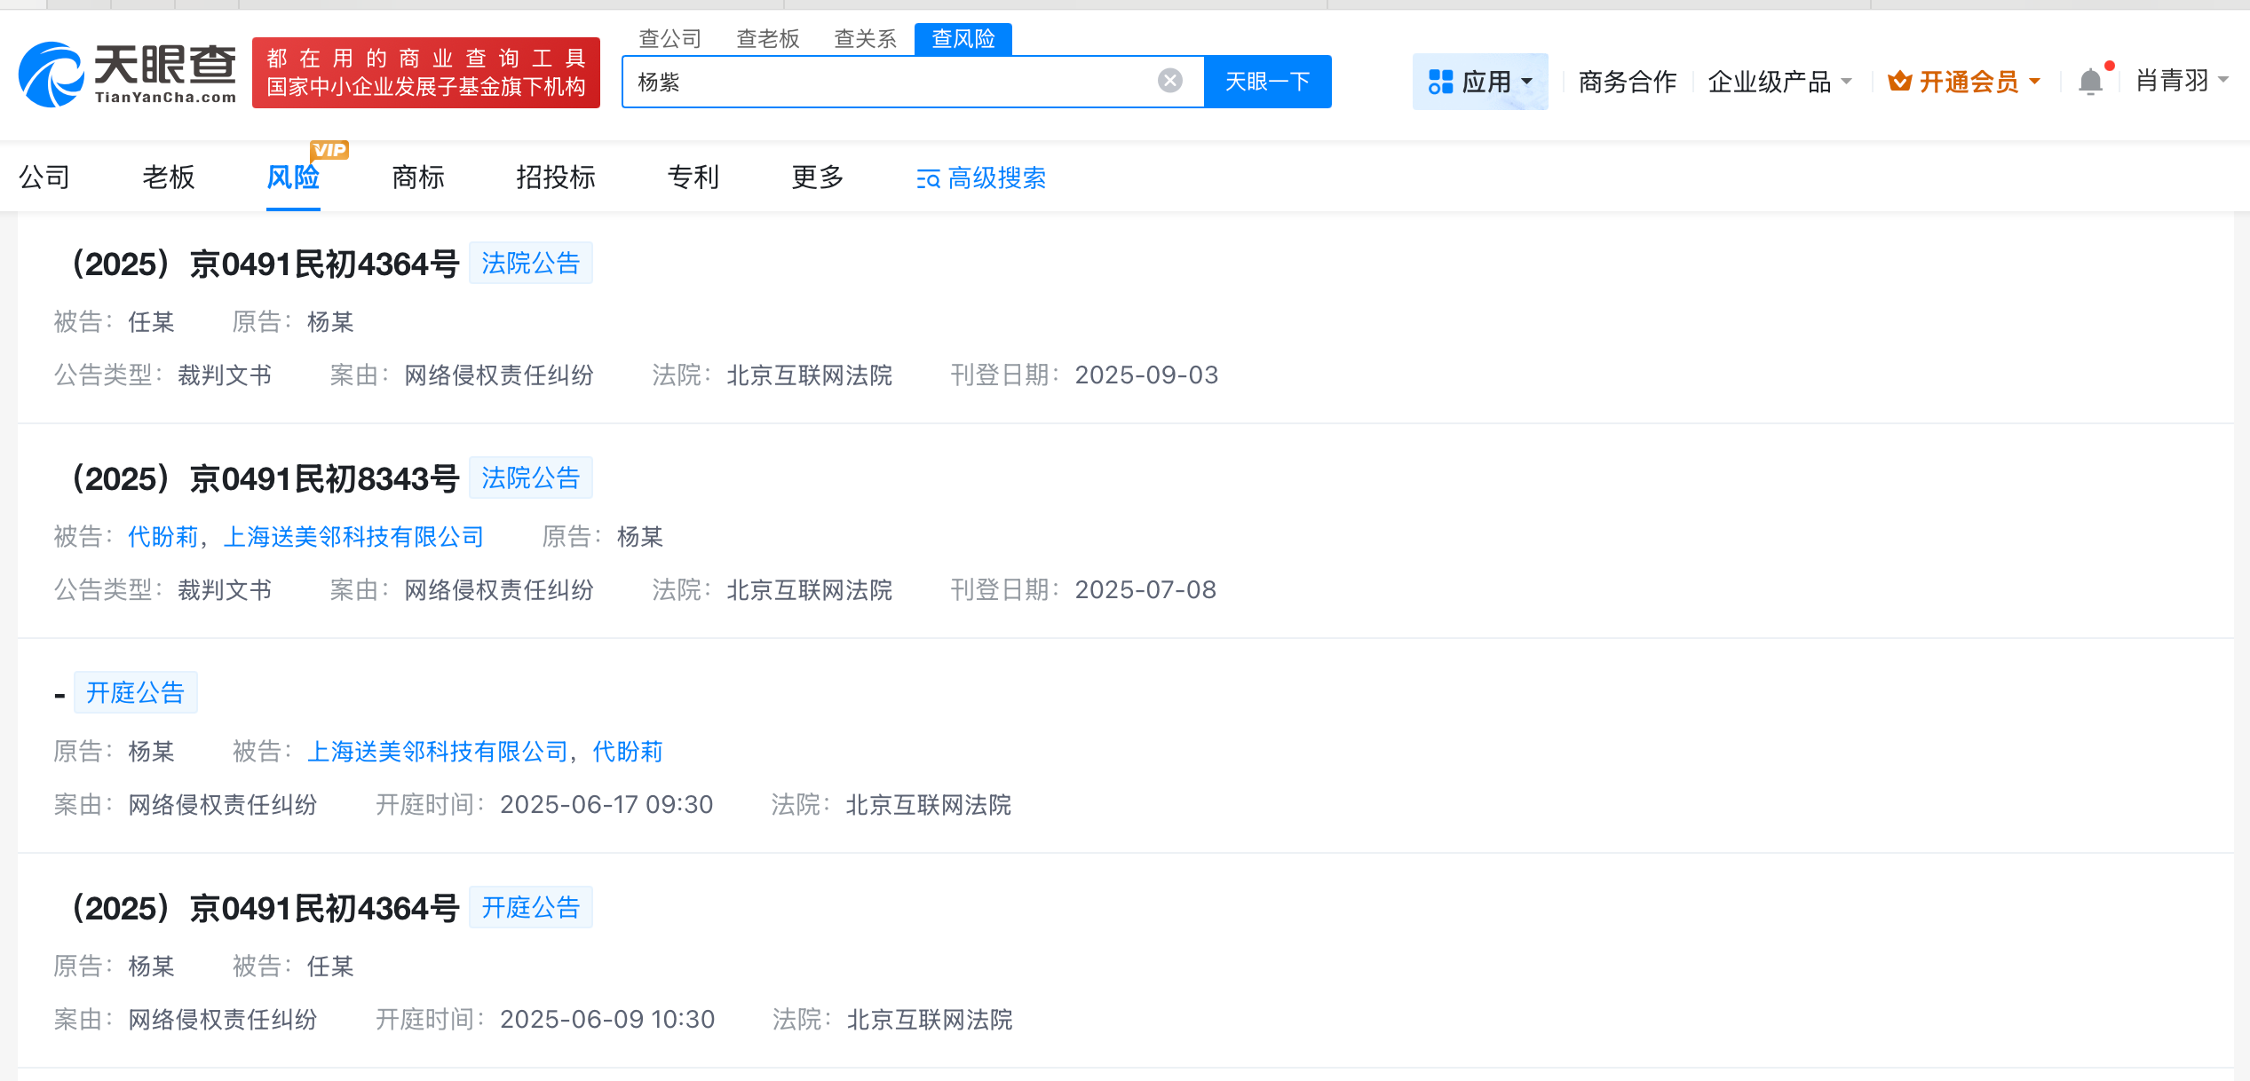The width and height of the screenshot is (2250, 1081).
Task: Open the 上海送美邻科技有限公司 defendant link
Action: click(353, 537)
